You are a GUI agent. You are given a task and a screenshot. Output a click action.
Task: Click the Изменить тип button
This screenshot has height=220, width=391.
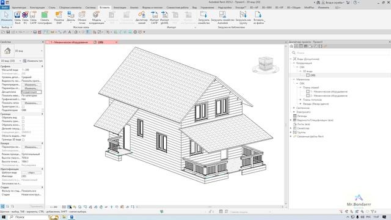pos(33,61)
